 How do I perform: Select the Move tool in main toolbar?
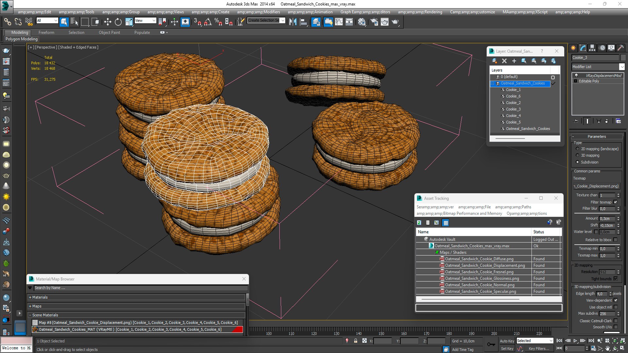click(x=108, y=22)
